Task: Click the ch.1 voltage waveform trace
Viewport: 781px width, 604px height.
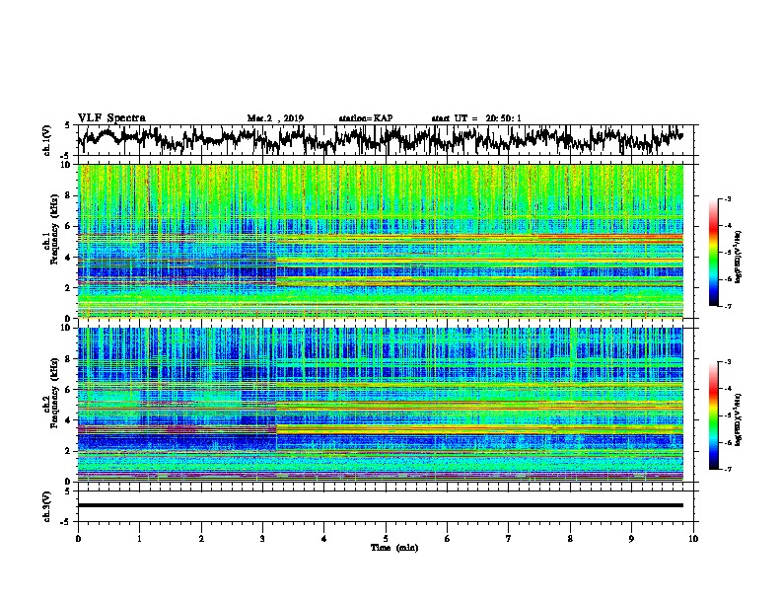Action: pos(380,139)
